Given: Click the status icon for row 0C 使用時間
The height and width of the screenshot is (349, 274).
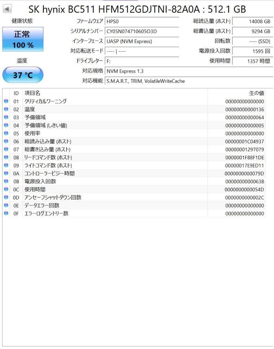Looking at the screenshot, I should (6, 189).
